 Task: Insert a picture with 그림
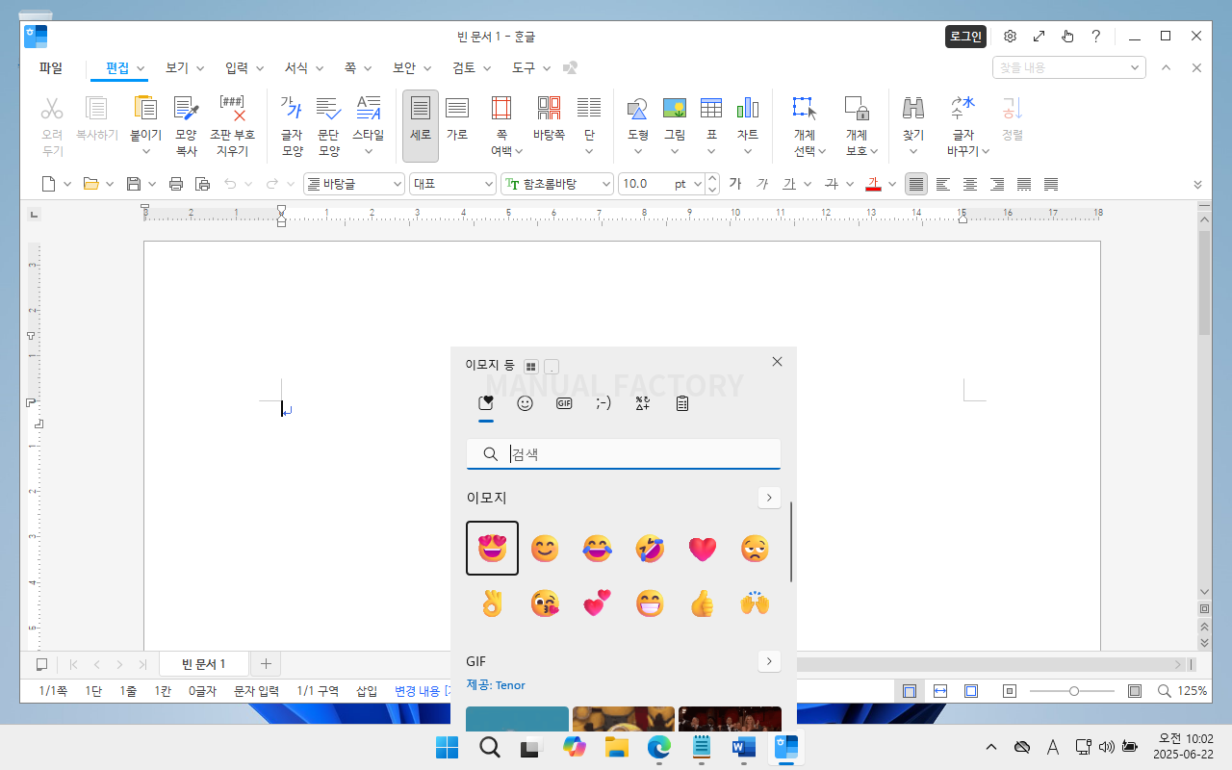(675, 108)
